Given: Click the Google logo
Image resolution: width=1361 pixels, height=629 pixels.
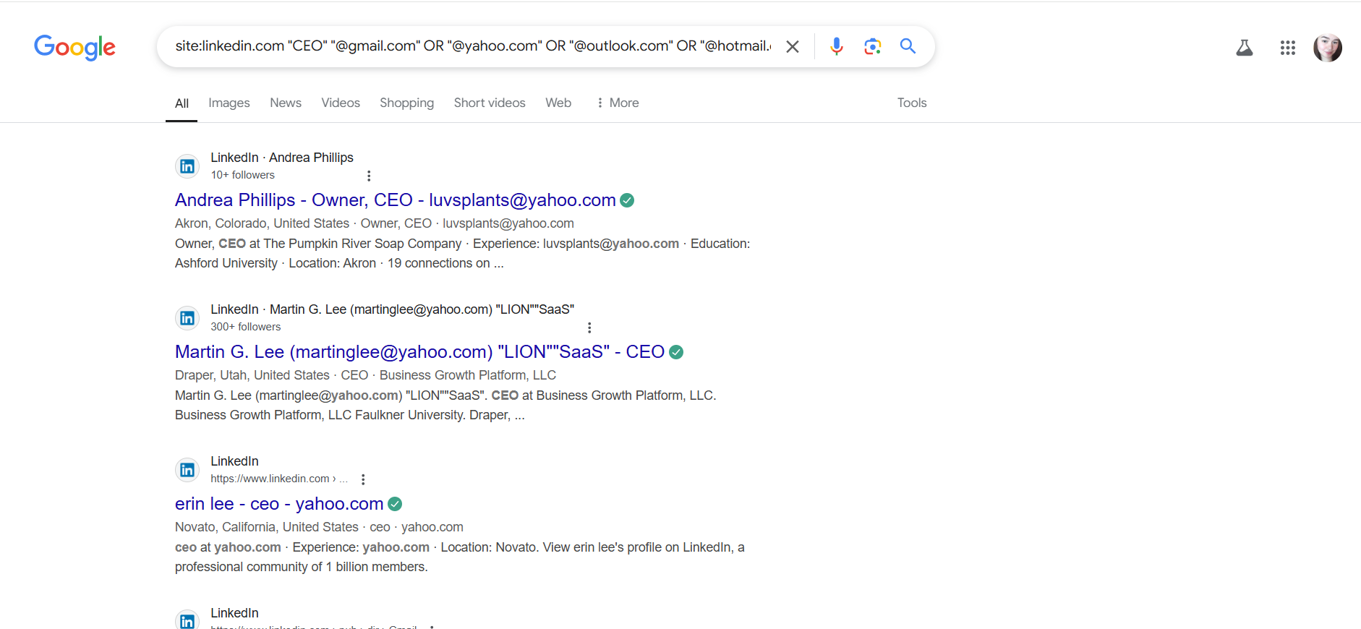Looking at the screenshot, I should click(74, 47).
